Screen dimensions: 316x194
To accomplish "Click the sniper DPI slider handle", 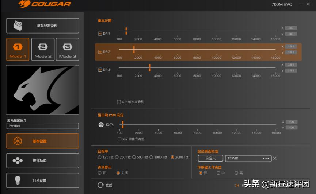I will (x=123, y=125).
